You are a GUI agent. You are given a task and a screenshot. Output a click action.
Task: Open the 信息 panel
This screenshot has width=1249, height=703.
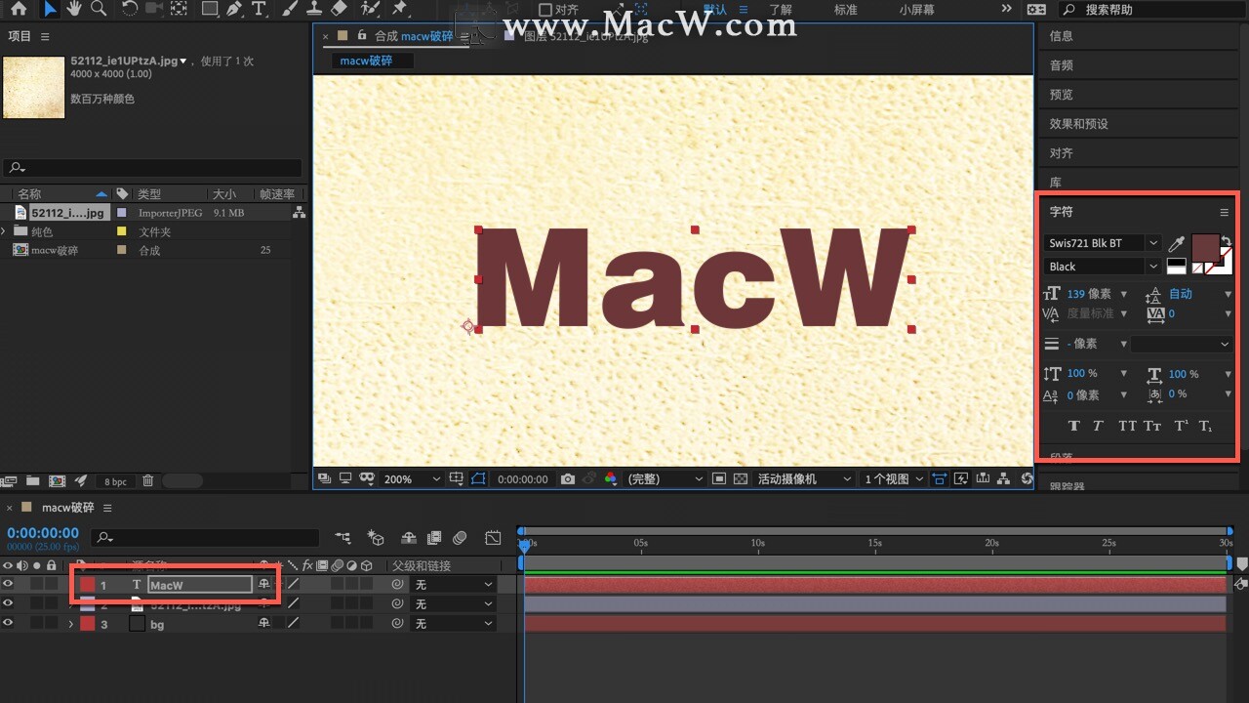[x=1061, y=36]
